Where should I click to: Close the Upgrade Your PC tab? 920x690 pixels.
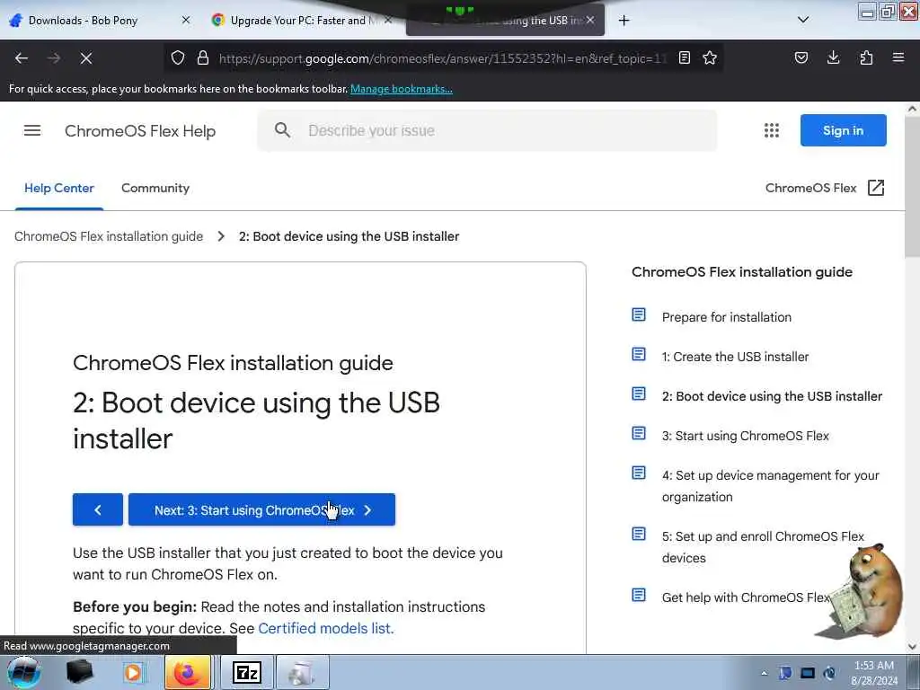coord(388,20)
